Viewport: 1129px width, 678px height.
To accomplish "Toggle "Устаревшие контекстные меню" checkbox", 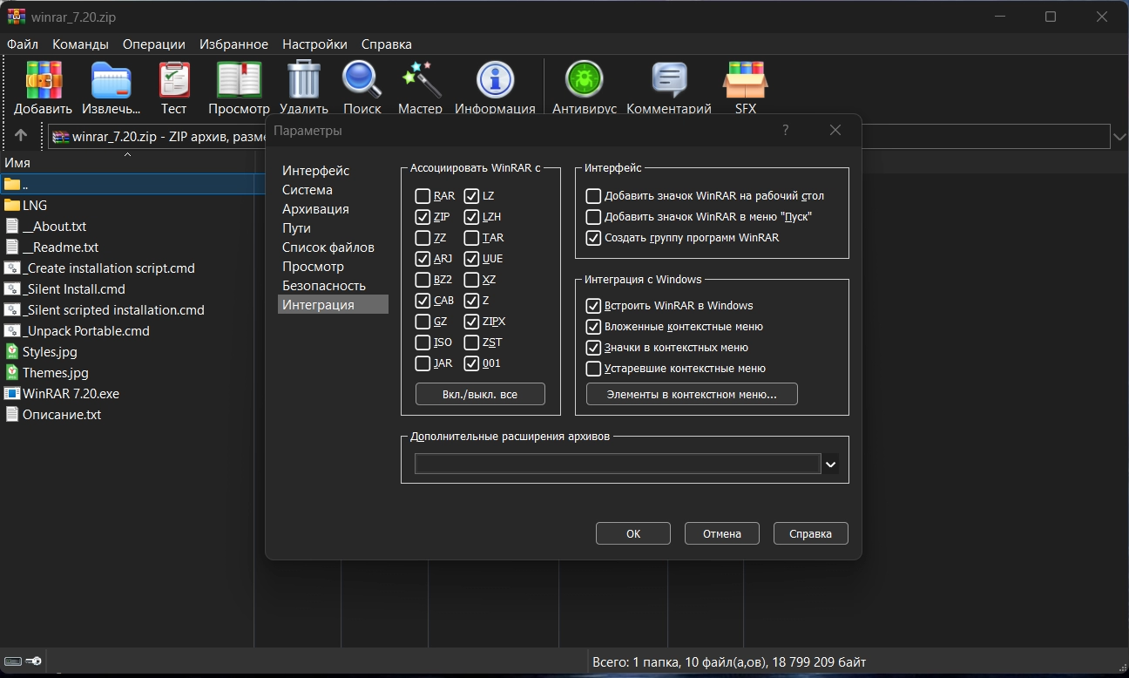I will 594,369.
